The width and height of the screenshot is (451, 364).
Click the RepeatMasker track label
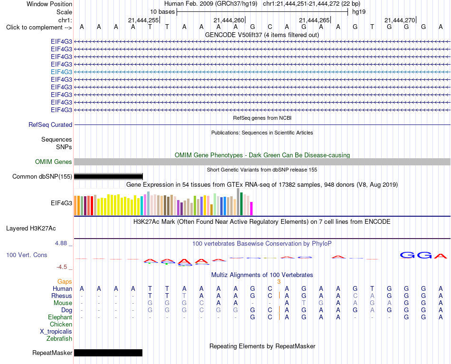coord(52,353)
